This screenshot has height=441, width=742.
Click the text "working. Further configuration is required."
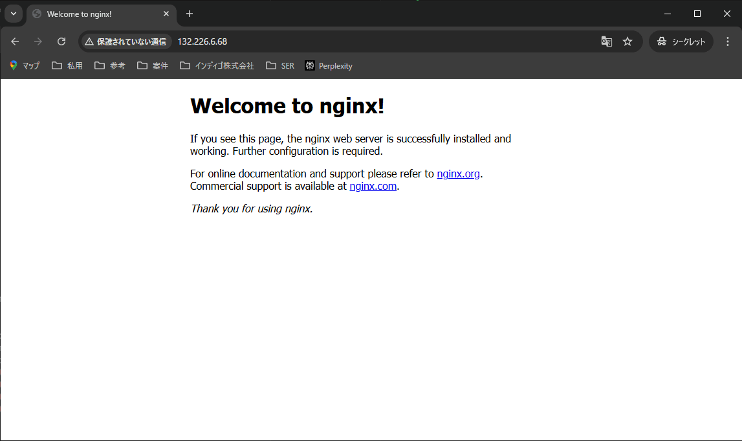(x=287, y=151)
